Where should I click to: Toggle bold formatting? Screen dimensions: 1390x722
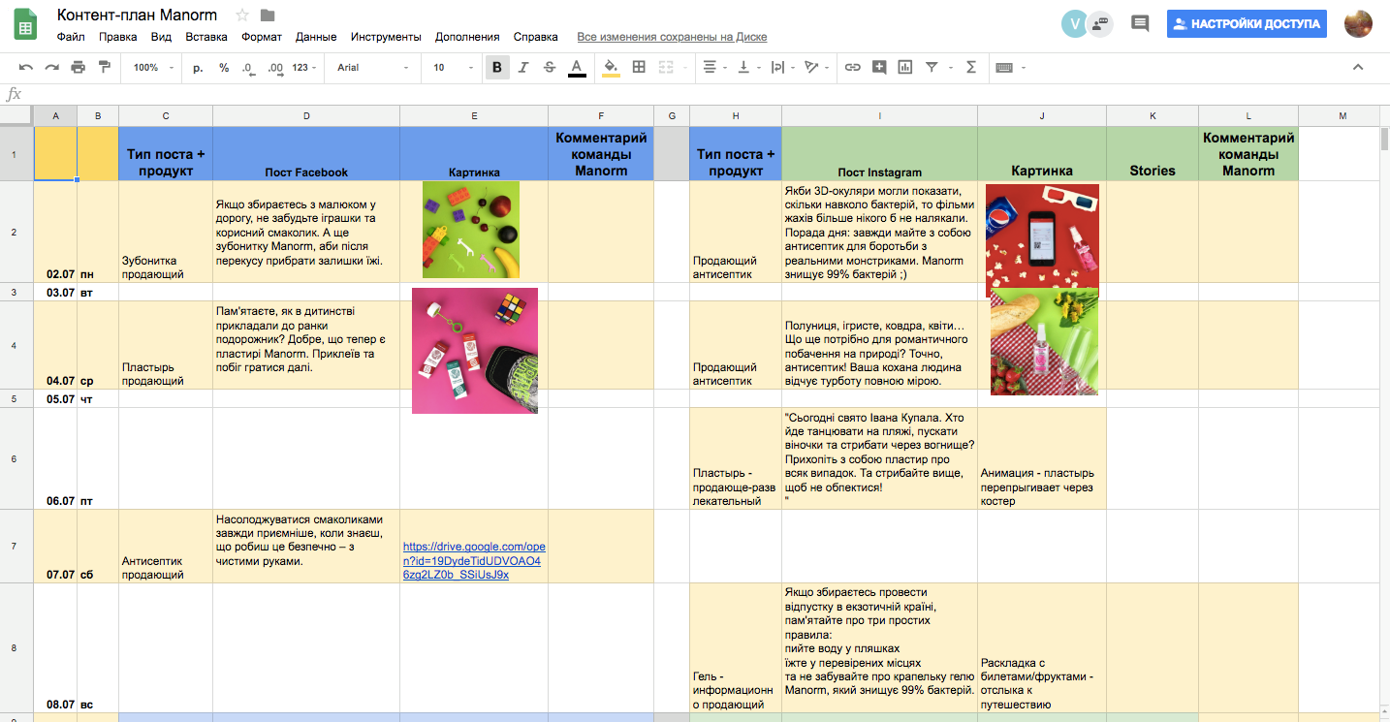[x=497, y=67]
